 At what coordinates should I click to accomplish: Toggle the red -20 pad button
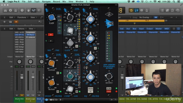[51, 35]
